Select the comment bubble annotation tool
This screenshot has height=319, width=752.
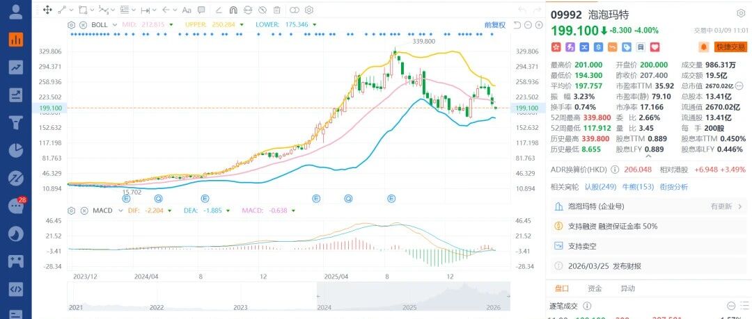(201, 10)
